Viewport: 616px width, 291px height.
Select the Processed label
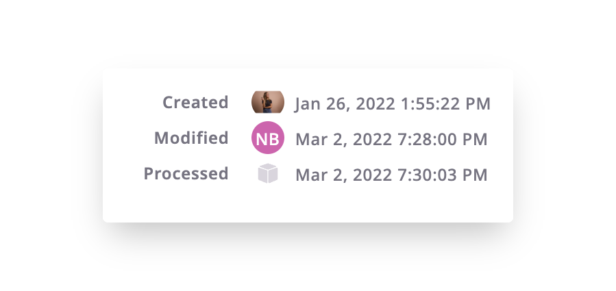coord(186,174)
